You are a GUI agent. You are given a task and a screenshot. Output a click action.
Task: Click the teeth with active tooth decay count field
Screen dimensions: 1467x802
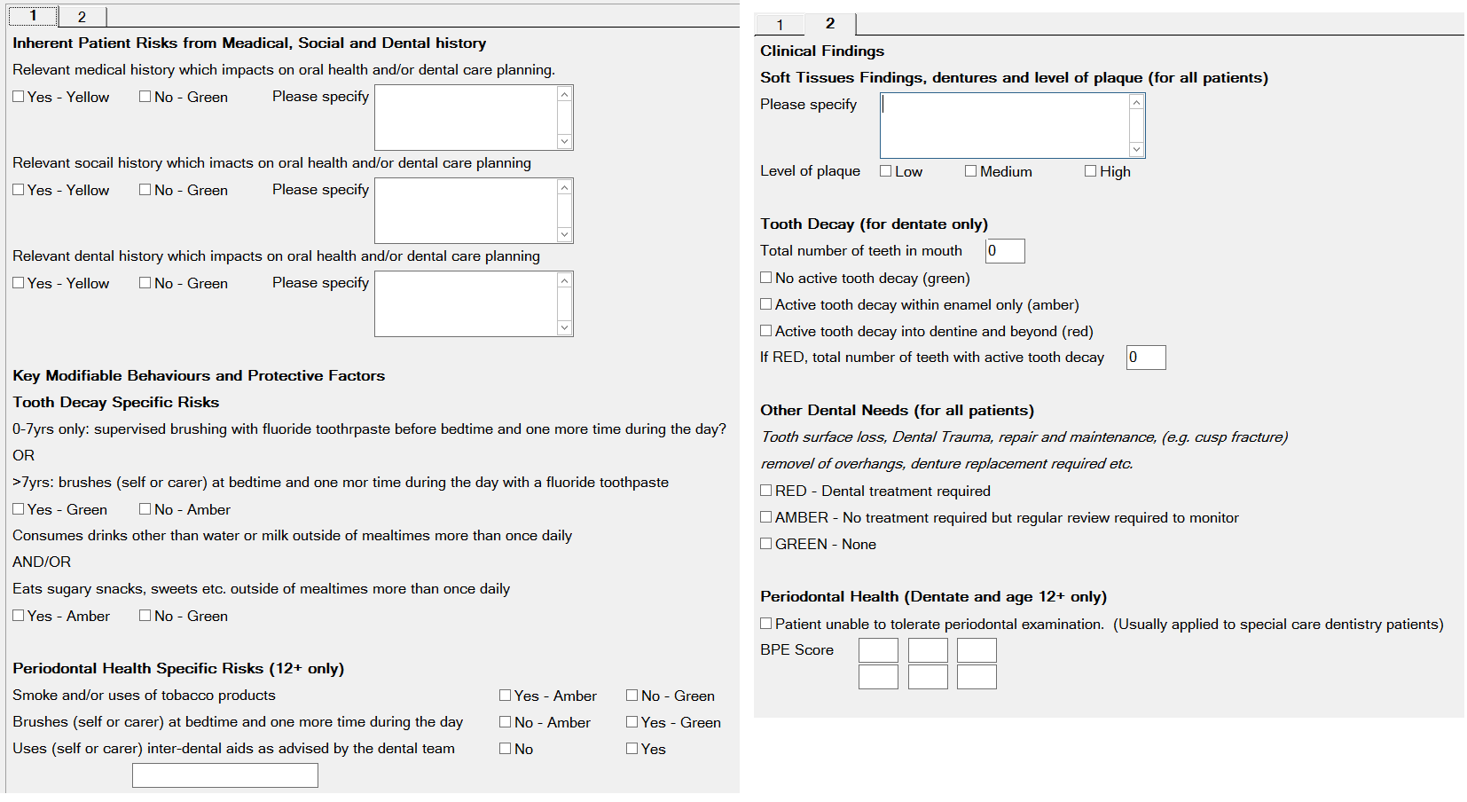(x=1146, y=358)
